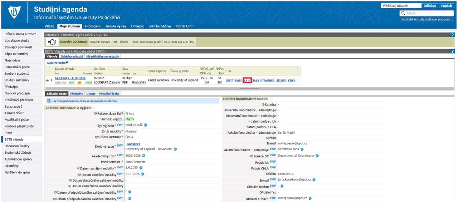Viewport: 458px width, 202px height.
Task: Open the LA print document link
Action: (x=246, y=80)
